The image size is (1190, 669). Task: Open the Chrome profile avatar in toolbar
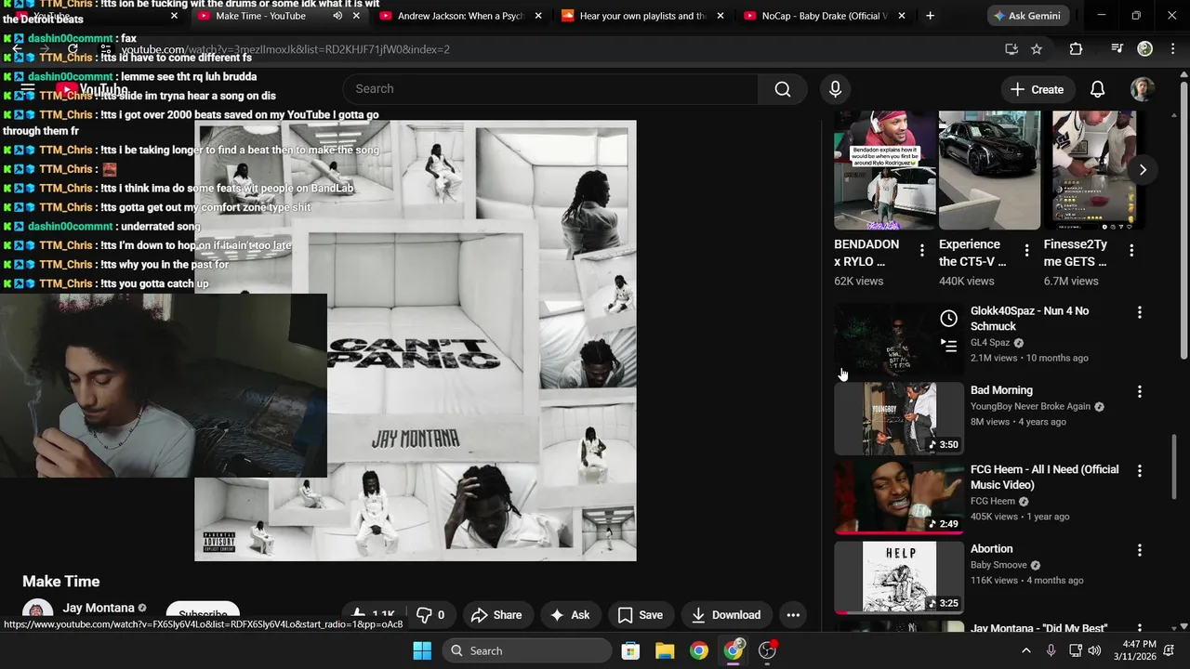pyautogui.click(x=1145, y=49)
